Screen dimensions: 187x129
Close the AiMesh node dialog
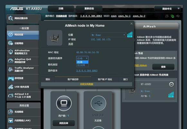[131, 24]
